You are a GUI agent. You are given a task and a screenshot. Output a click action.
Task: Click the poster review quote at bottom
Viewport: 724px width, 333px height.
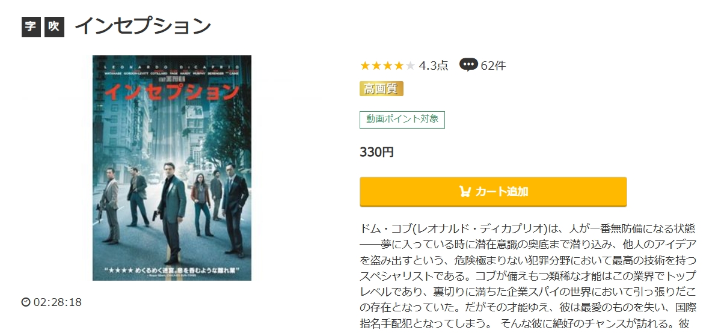pyautogui.click(x=172, y=270)
